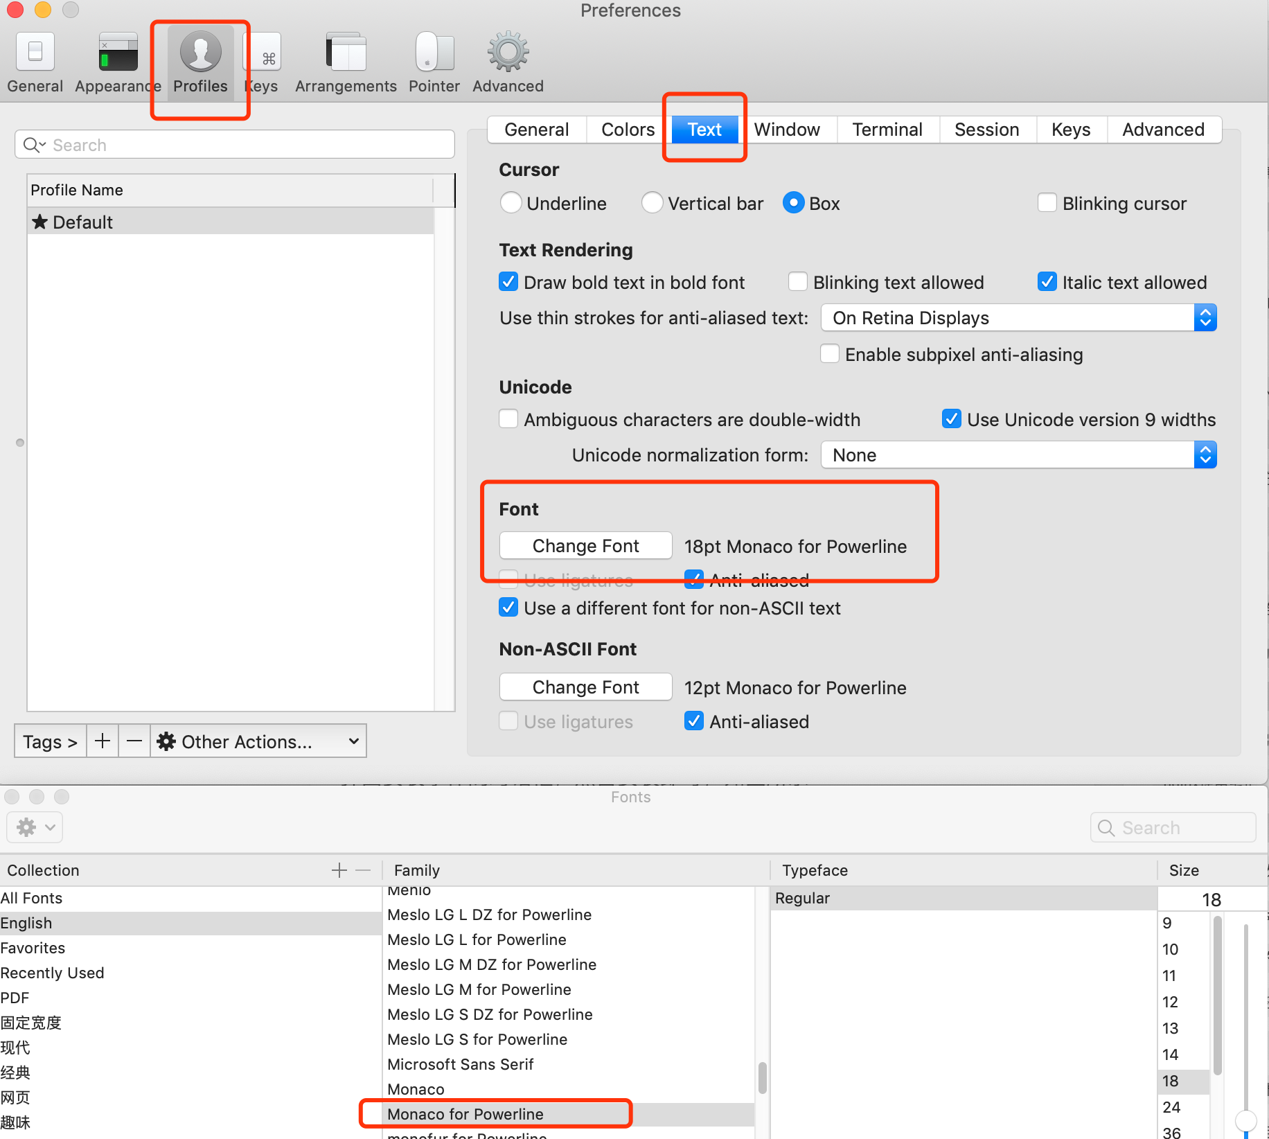Open the Advanced gear icon
This screenshot has width=1269, height=1139.
508,53
